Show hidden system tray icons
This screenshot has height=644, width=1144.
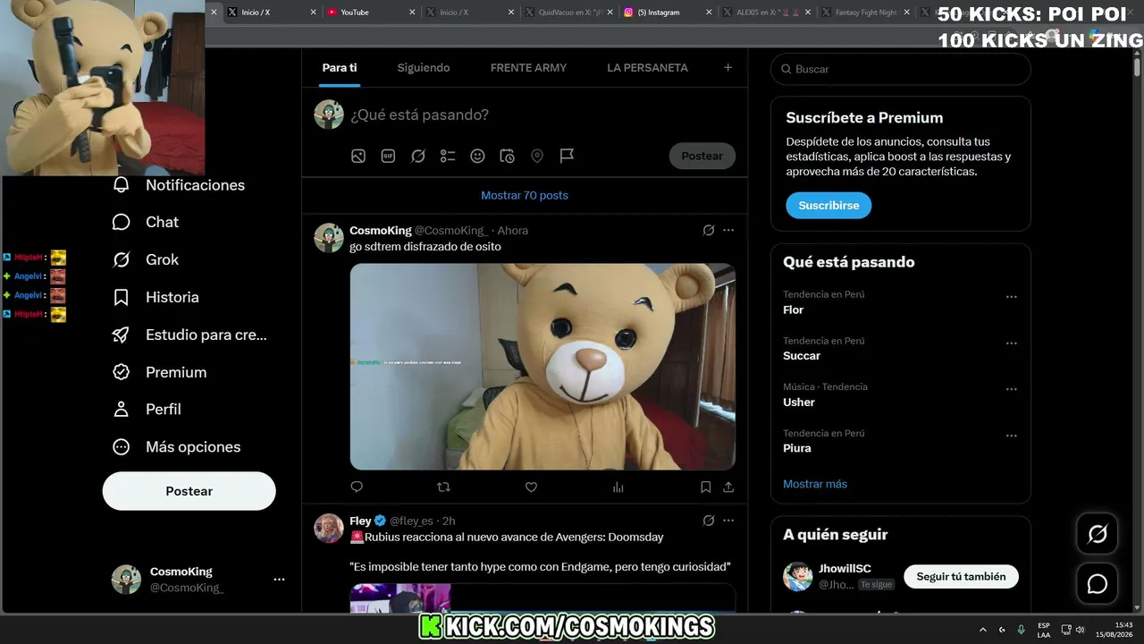click(x=983, y=630)
